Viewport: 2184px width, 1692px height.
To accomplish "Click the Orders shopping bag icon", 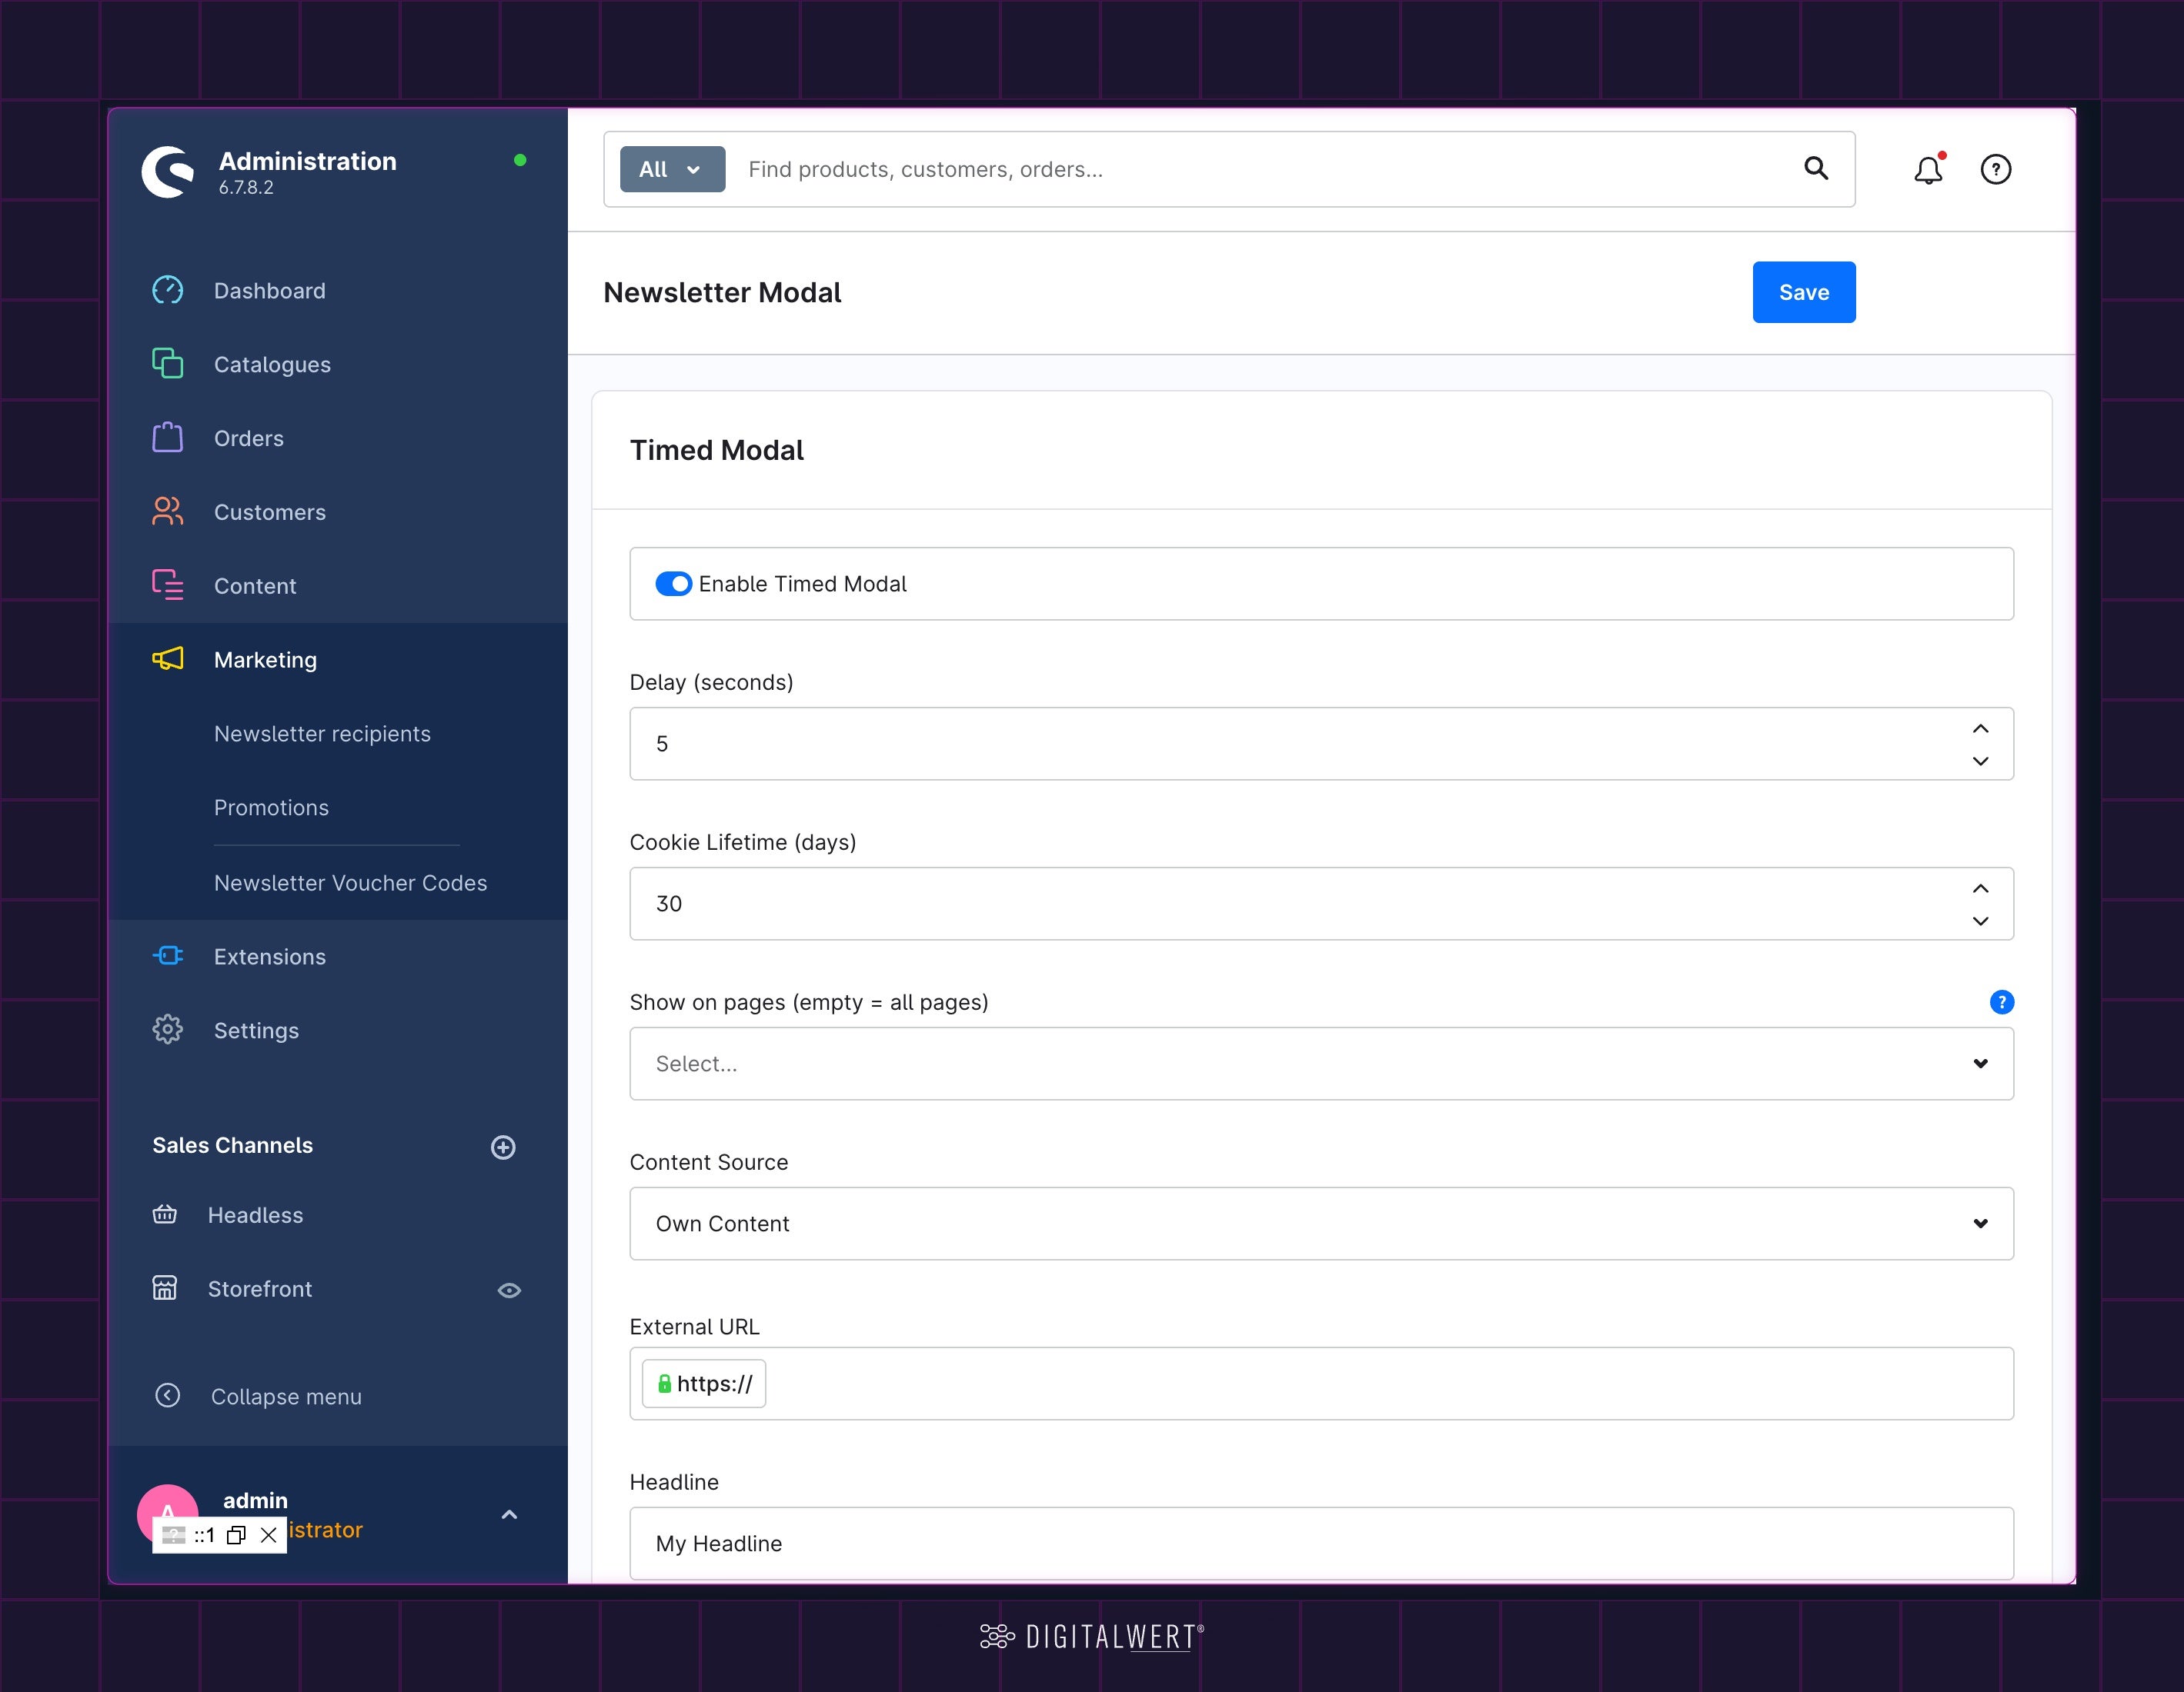I will coord(167,438).
